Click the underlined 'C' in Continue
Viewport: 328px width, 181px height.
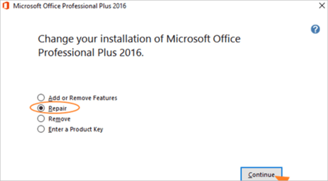[x=250, y=175]
